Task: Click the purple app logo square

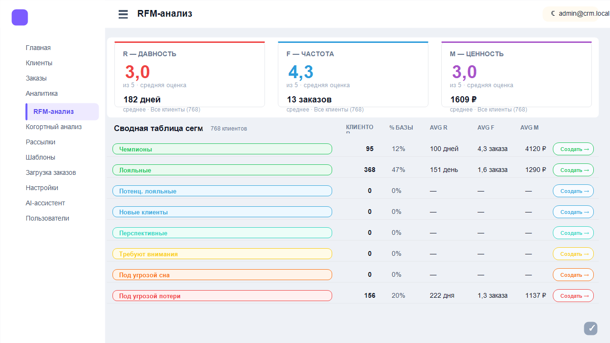Action: [x=20, y=18]
